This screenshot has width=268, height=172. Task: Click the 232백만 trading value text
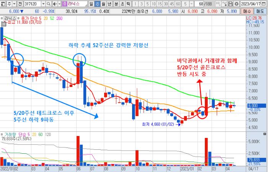pos(128,11)
